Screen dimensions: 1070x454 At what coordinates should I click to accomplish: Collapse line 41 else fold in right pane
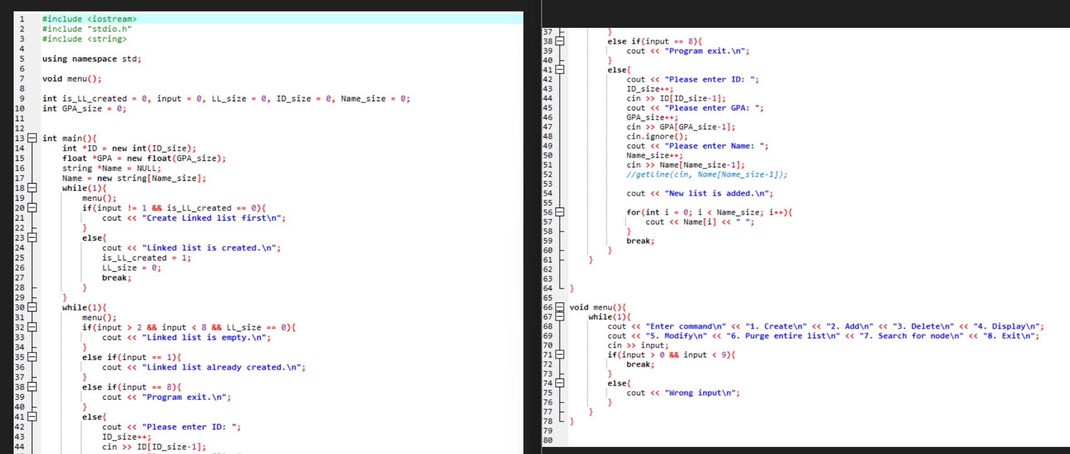[560, 70]
